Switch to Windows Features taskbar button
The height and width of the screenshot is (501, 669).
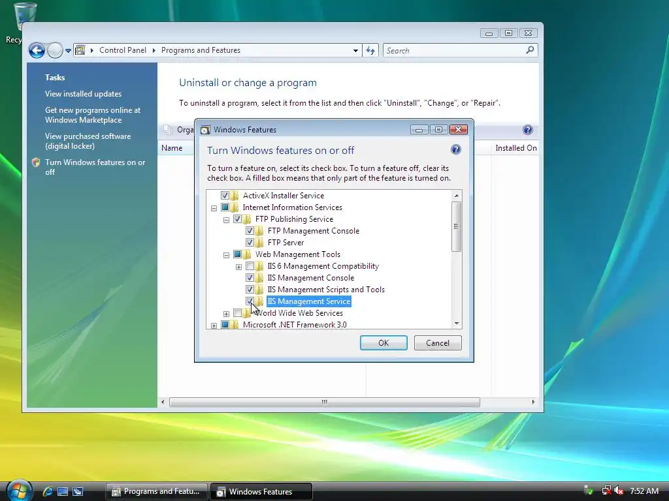[x=261, y=492]
